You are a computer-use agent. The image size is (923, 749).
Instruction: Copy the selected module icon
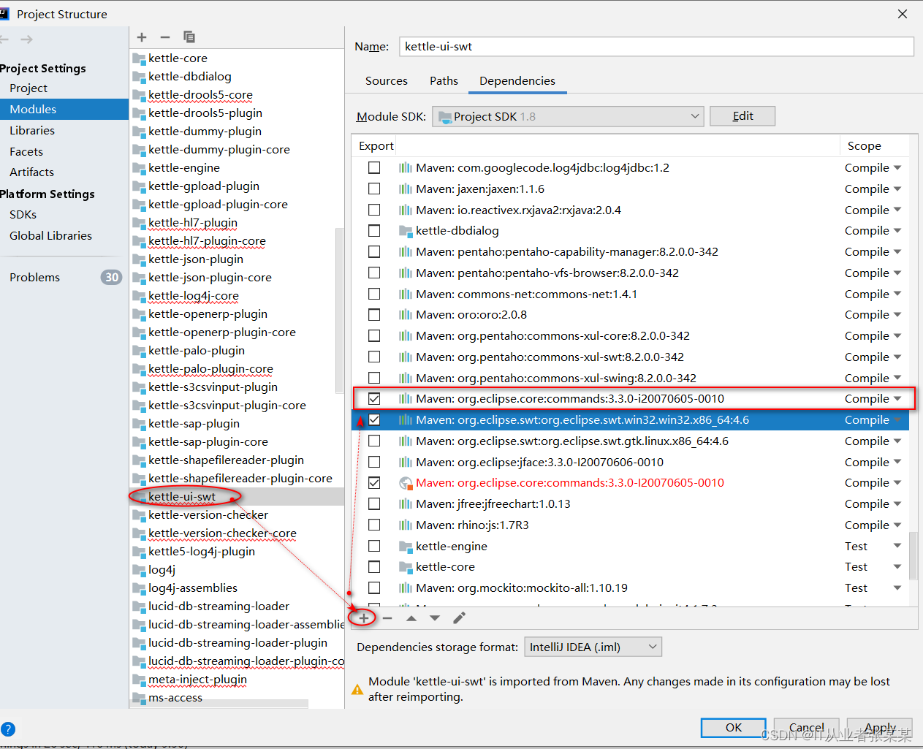(189, 37)
